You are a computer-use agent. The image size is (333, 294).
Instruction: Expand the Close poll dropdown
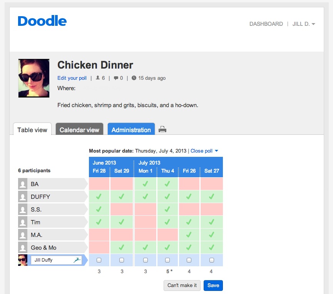coord(204,151)
